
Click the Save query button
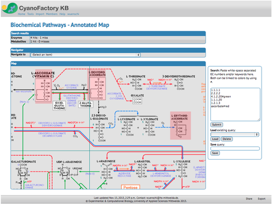coord(215,153)
